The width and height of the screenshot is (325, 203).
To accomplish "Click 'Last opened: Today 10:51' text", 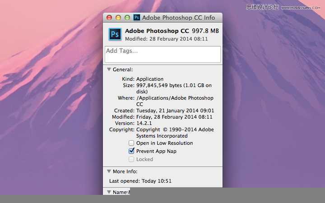I will 140,181.
